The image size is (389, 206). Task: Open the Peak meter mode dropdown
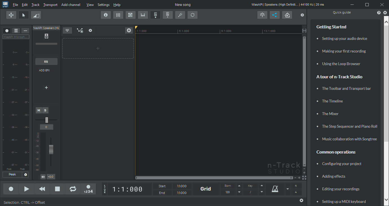[x=12, y=175]
